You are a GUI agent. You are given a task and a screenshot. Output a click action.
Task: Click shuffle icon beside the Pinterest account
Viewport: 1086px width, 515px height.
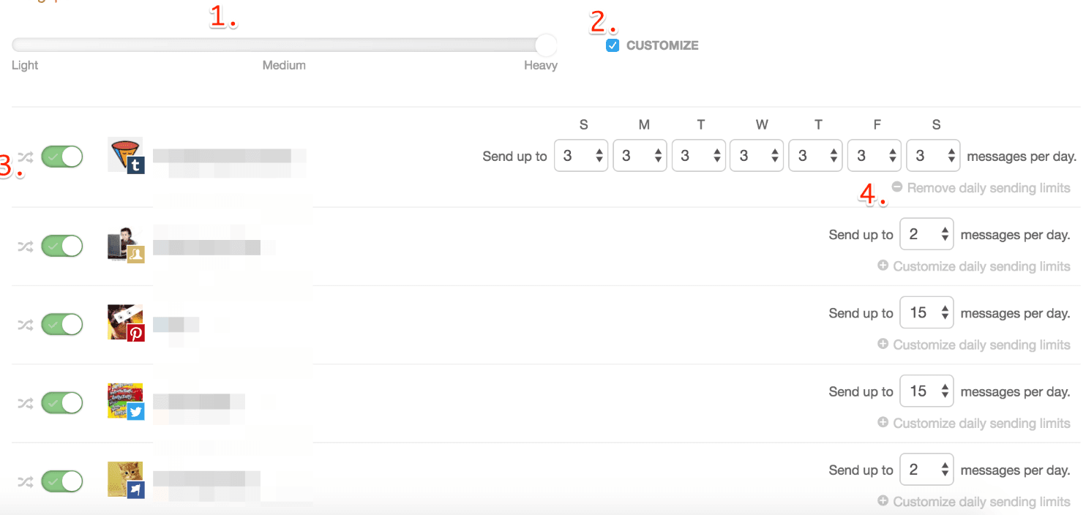click(x=26, y=324)
